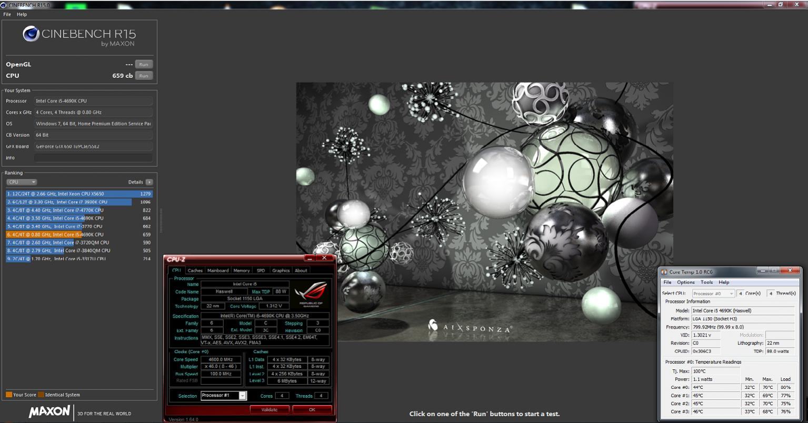This screenshot has width=808, height=423.
Task: Click Core Temp Power value 1.1 watts
Action: pos(716,379)
